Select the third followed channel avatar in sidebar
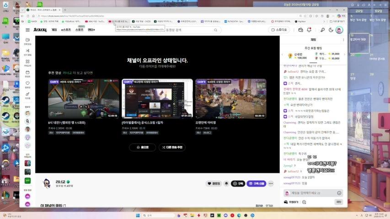 pyautogui.click(x=27, y=129)
